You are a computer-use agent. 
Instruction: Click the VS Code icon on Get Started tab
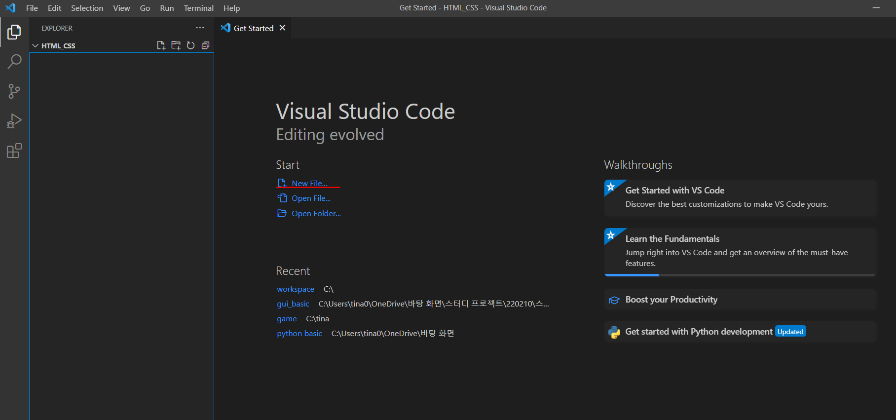(225, 28)
